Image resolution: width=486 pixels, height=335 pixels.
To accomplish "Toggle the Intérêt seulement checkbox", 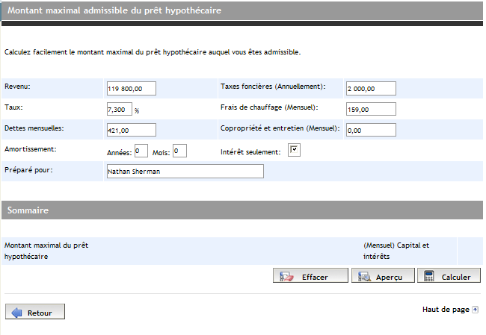I will [294, 150].
